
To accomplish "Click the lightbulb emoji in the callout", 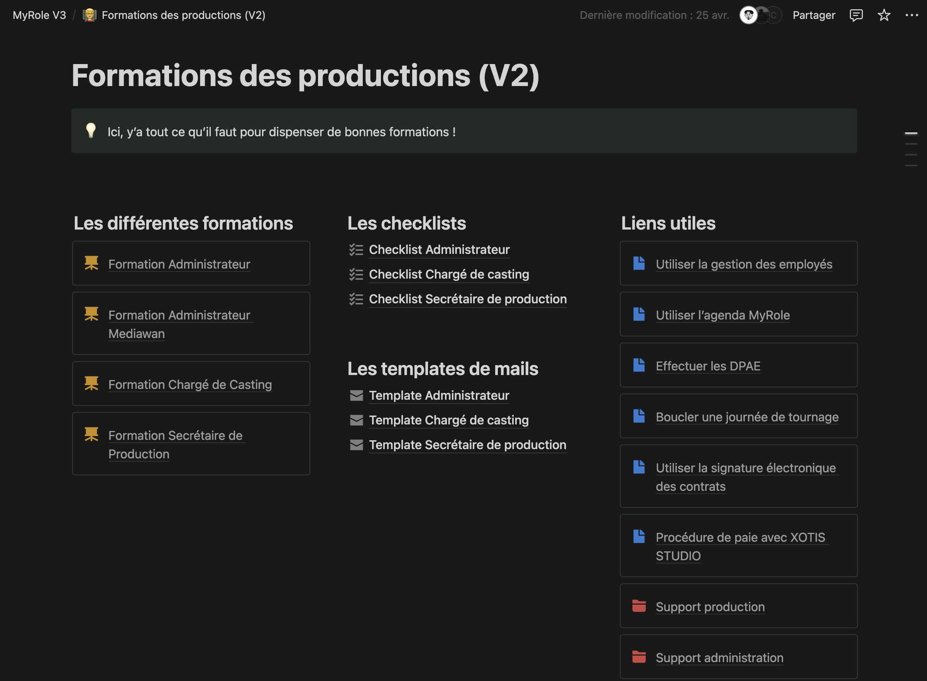I will pos(91,132).
